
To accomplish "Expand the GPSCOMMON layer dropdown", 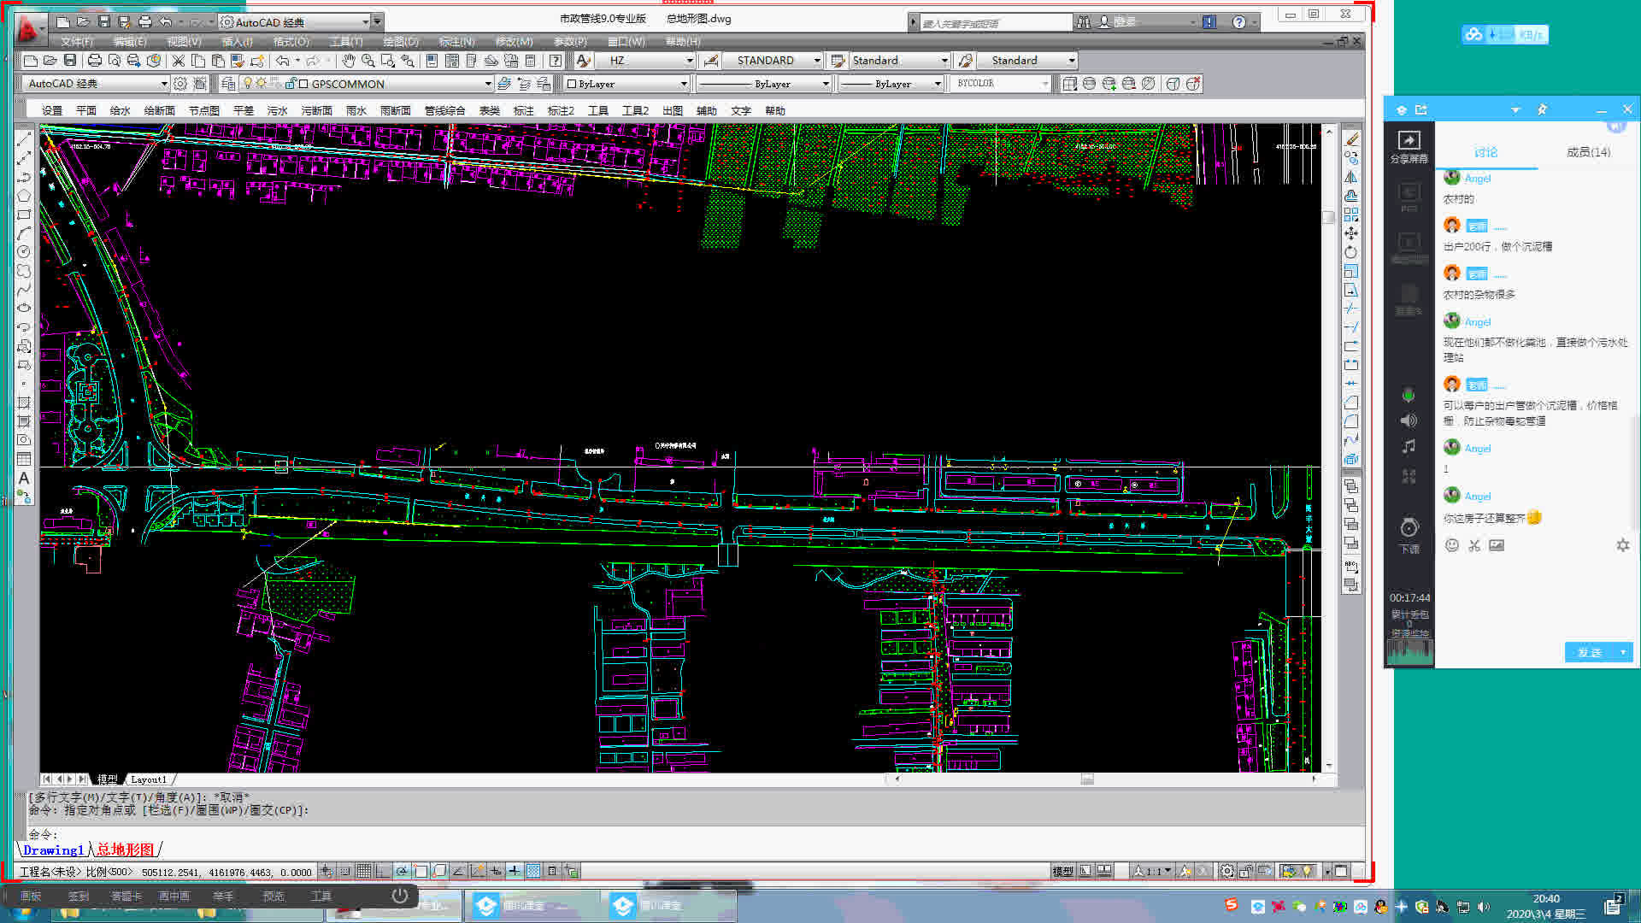I will 487,84.
